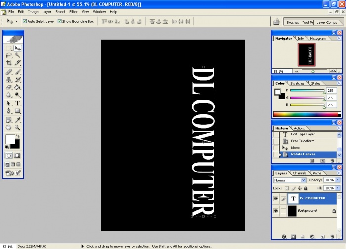Viewport: 346px width, 249px height.
Task: Delete current history state trash icon
Action: (x=332, y=161)
